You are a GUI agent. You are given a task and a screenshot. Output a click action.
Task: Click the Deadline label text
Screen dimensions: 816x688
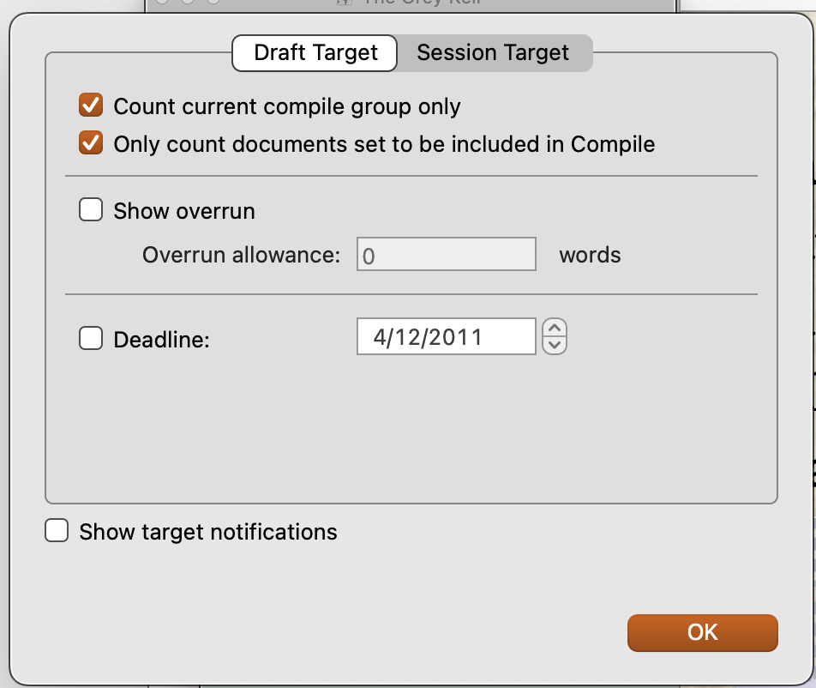point(161,340)
